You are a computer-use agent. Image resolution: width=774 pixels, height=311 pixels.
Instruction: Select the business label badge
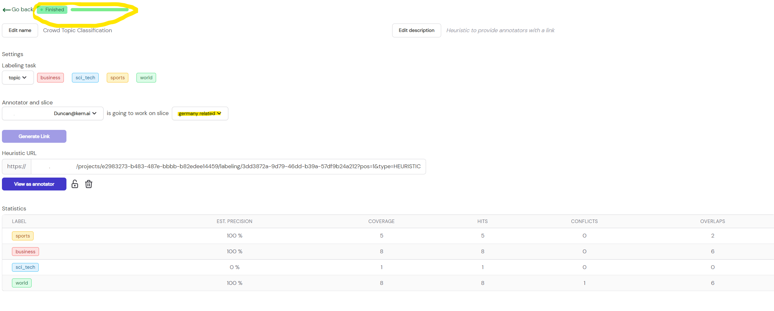coord(50,77)
